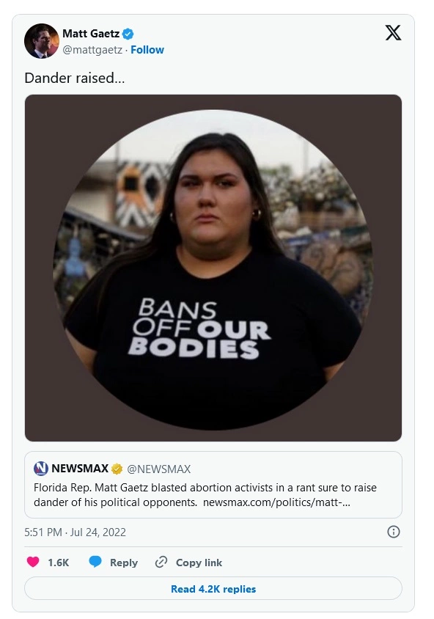Open the tweet timestamp 5:51 PM Jul 24, 2022
The width and height of the screenshot is (434, 619).
pos(75,532)
